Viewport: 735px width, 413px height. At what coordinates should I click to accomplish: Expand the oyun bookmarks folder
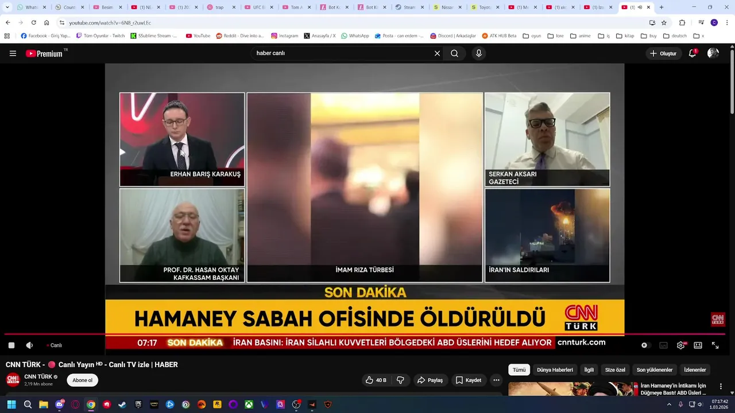click(532, 36)
